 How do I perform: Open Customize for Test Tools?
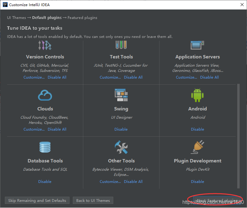pyautogui.click(x=110, y=77)
